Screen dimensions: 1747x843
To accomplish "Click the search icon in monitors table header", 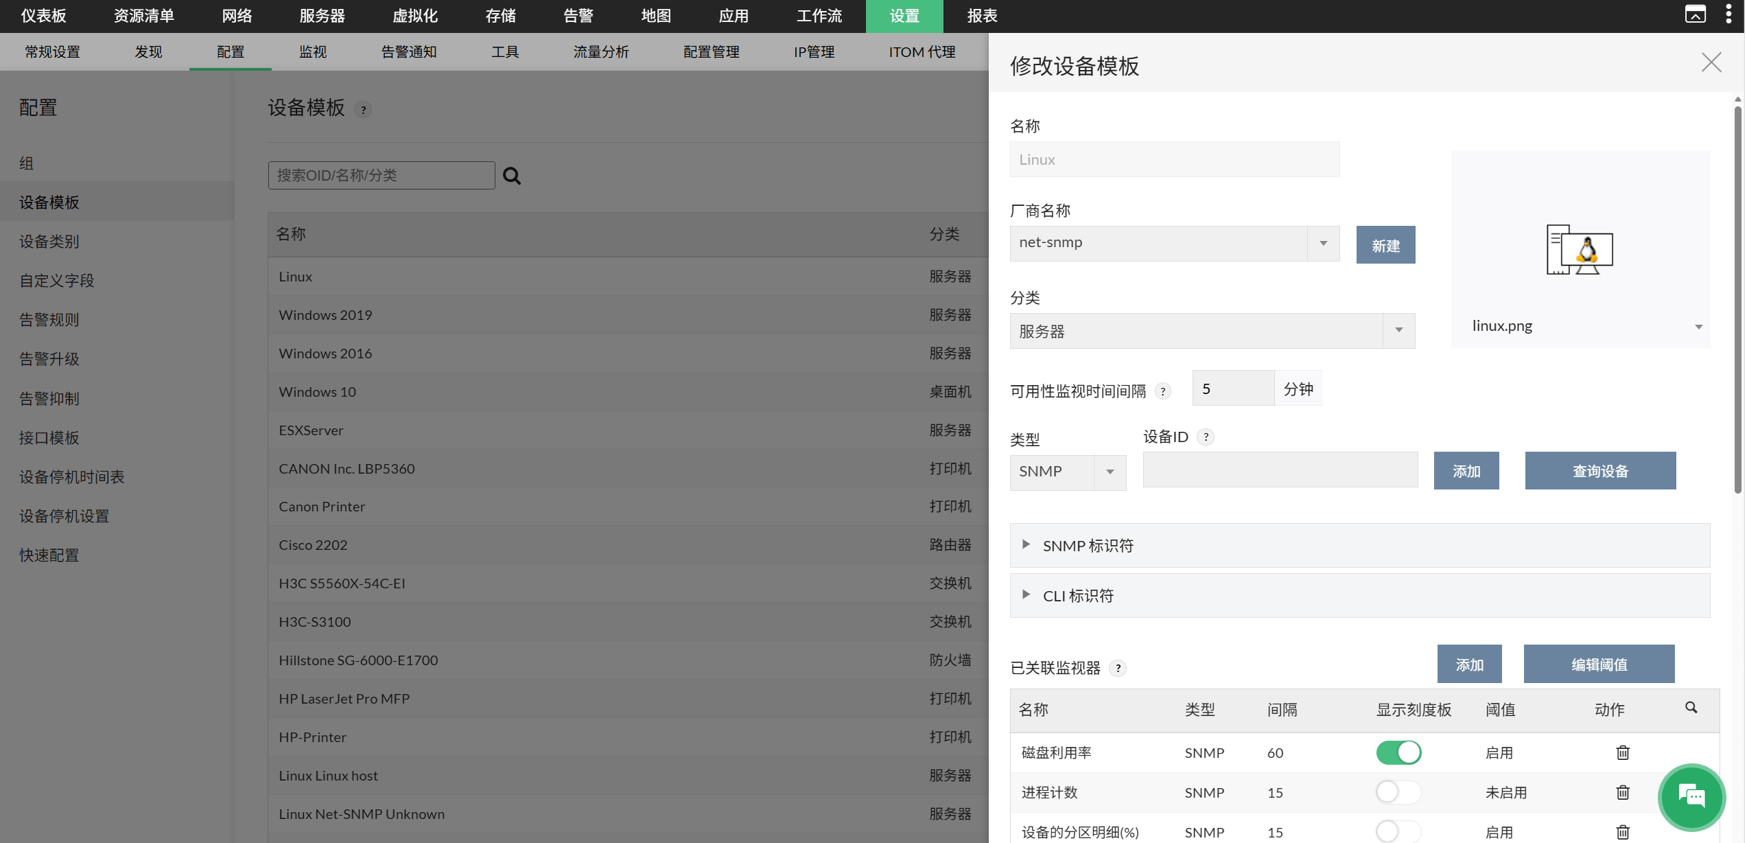I will point(1691,708).
